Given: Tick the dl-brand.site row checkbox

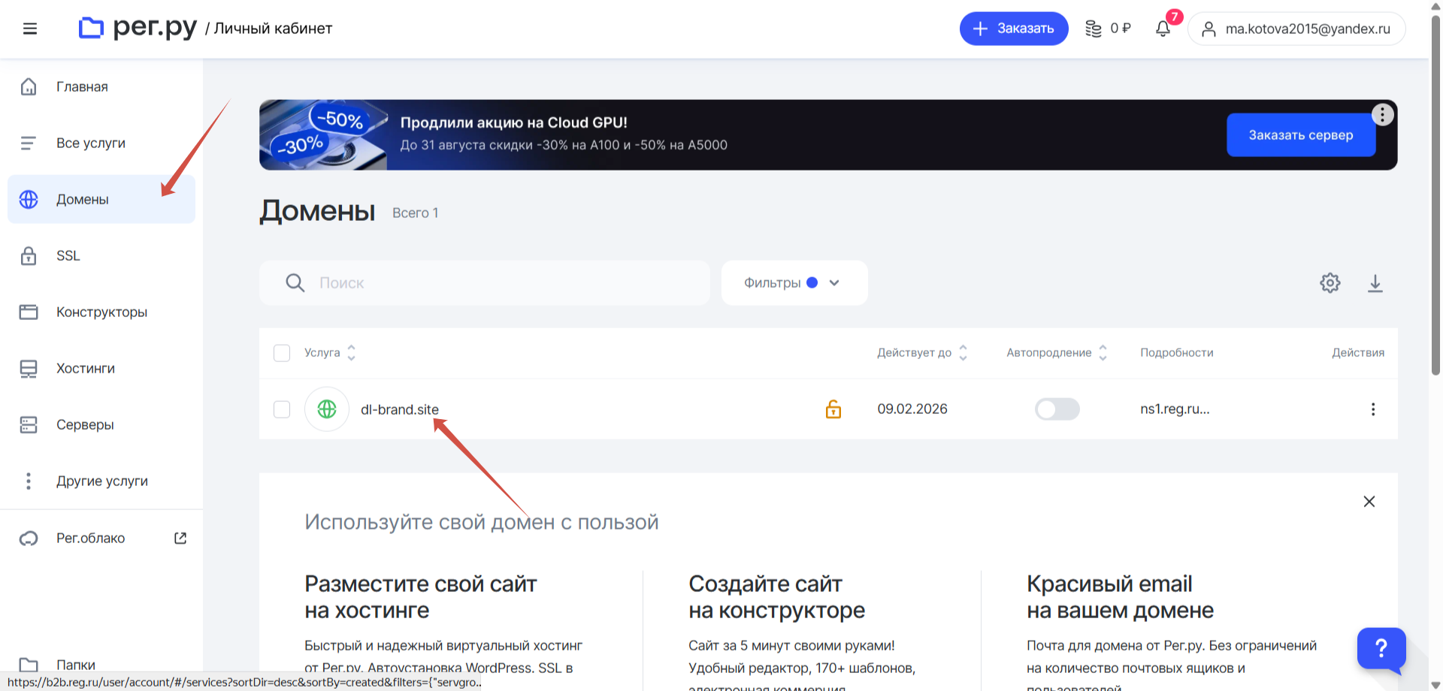Looking at the screenshot, I should 282,409.
